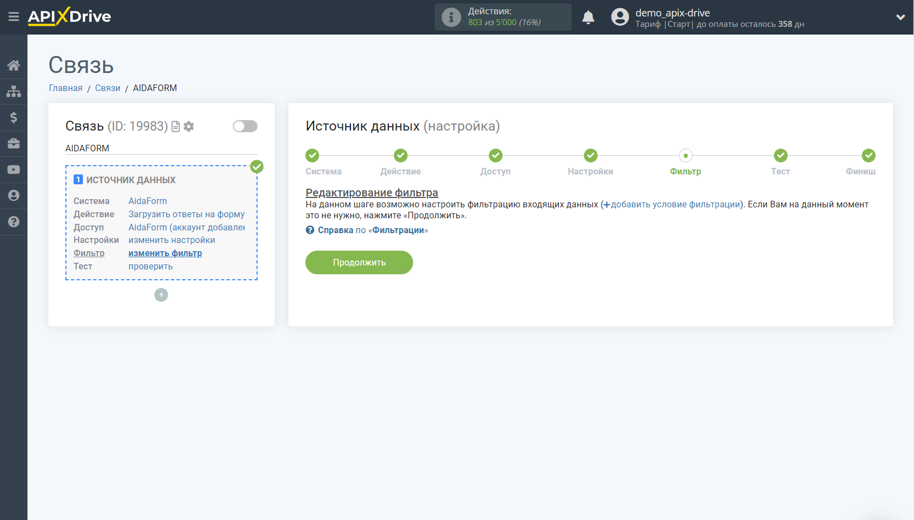Image resolution: width=914 pixels, height=520 pixels.
Task: Click the Связи breadcrumb
Action: (108, 88)
